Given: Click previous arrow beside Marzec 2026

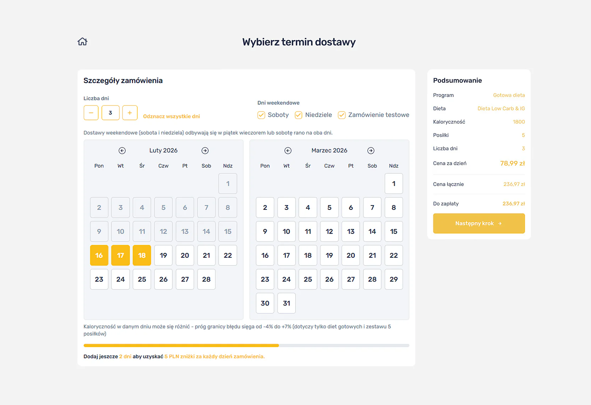Looking at the screenshot, I should click(288, 150).
